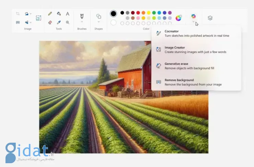Viewport: 254px width, 167px height.
Task: Choose Generative erase from the menu
Action: [196, 66]
